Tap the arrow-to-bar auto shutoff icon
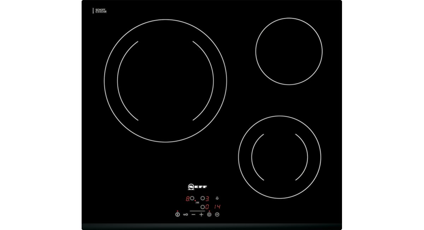The width and height of the screenshot is (424, 230). tap(198, 203)
